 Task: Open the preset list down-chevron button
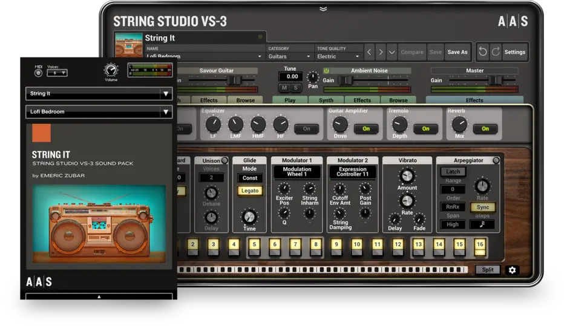[392, 53]
